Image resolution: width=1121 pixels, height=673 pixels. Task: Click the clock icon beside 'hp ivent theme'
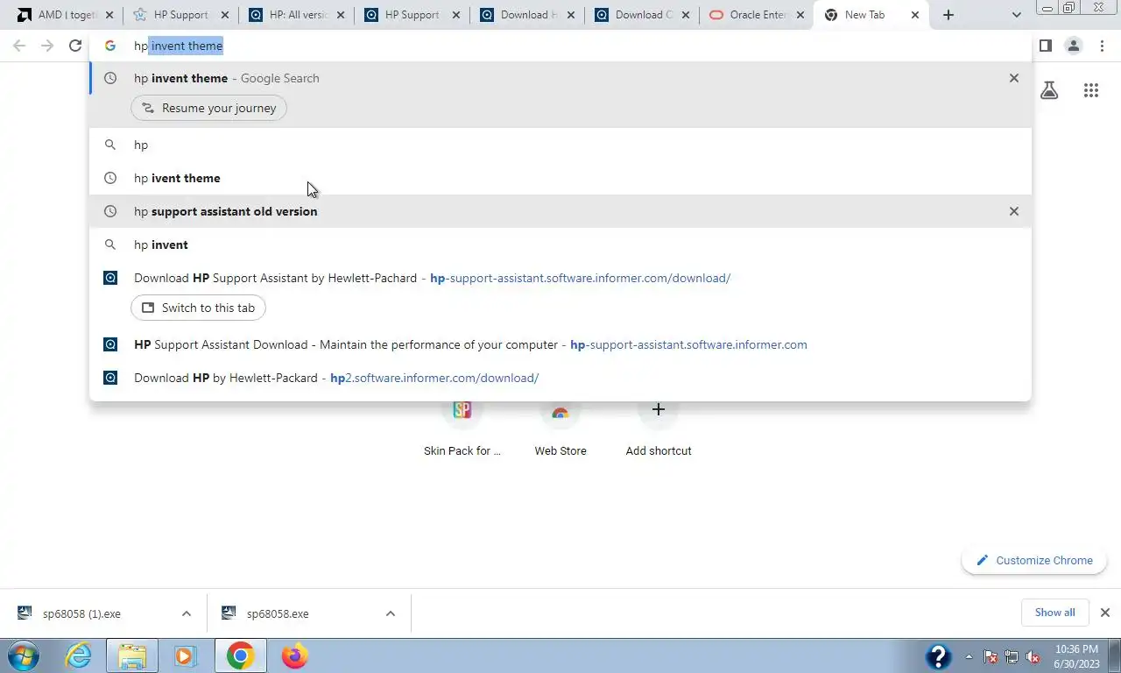(x=110, y=178)
